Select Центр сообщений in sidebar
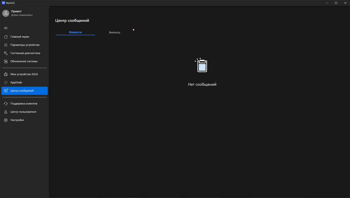The width and height of the screenshot is (350, 198). point(24,91)
